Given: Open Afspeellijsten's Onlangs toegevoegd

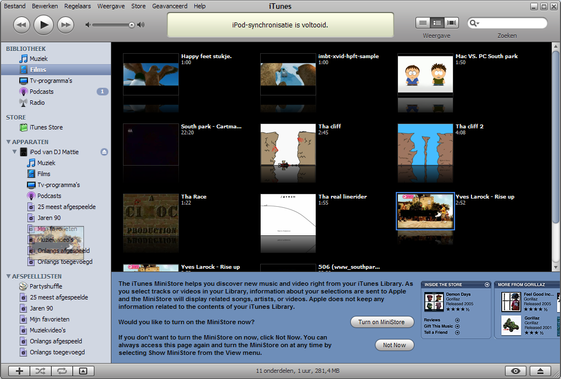Looking at the screenshot, I should click(56, 352).
